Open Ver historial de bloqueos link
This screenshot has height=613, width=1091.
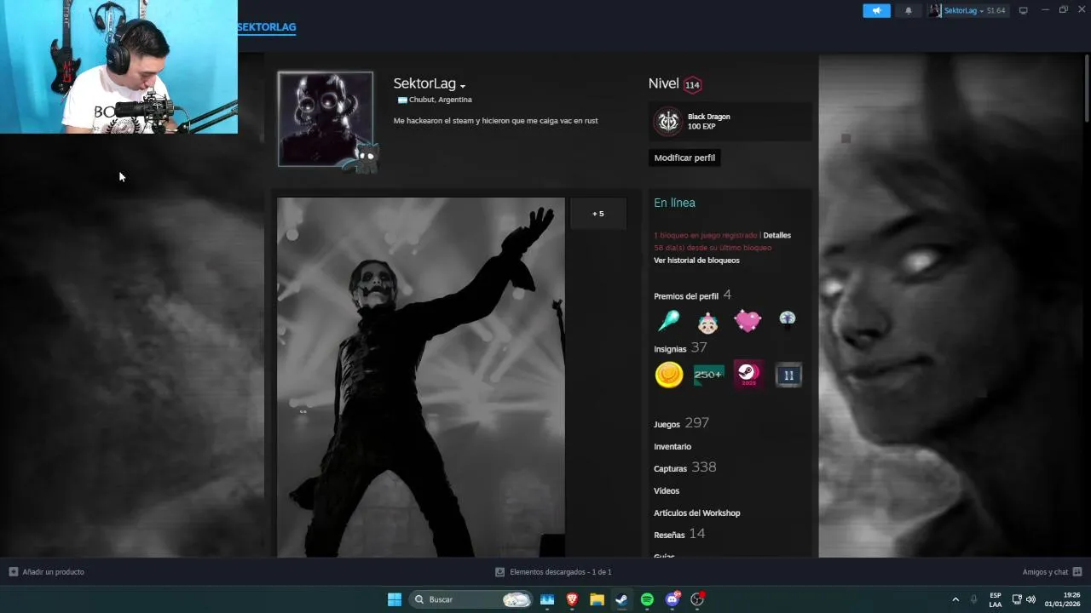pyautogui.click(x=696, y=261)
